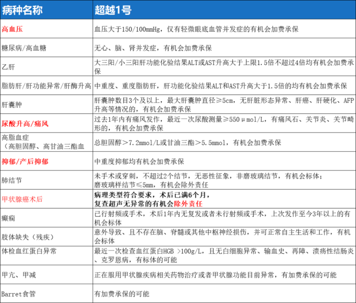Click the 中重度、重度脂肪肝 description
Screen dimensions: 356x303
[224, 86]
